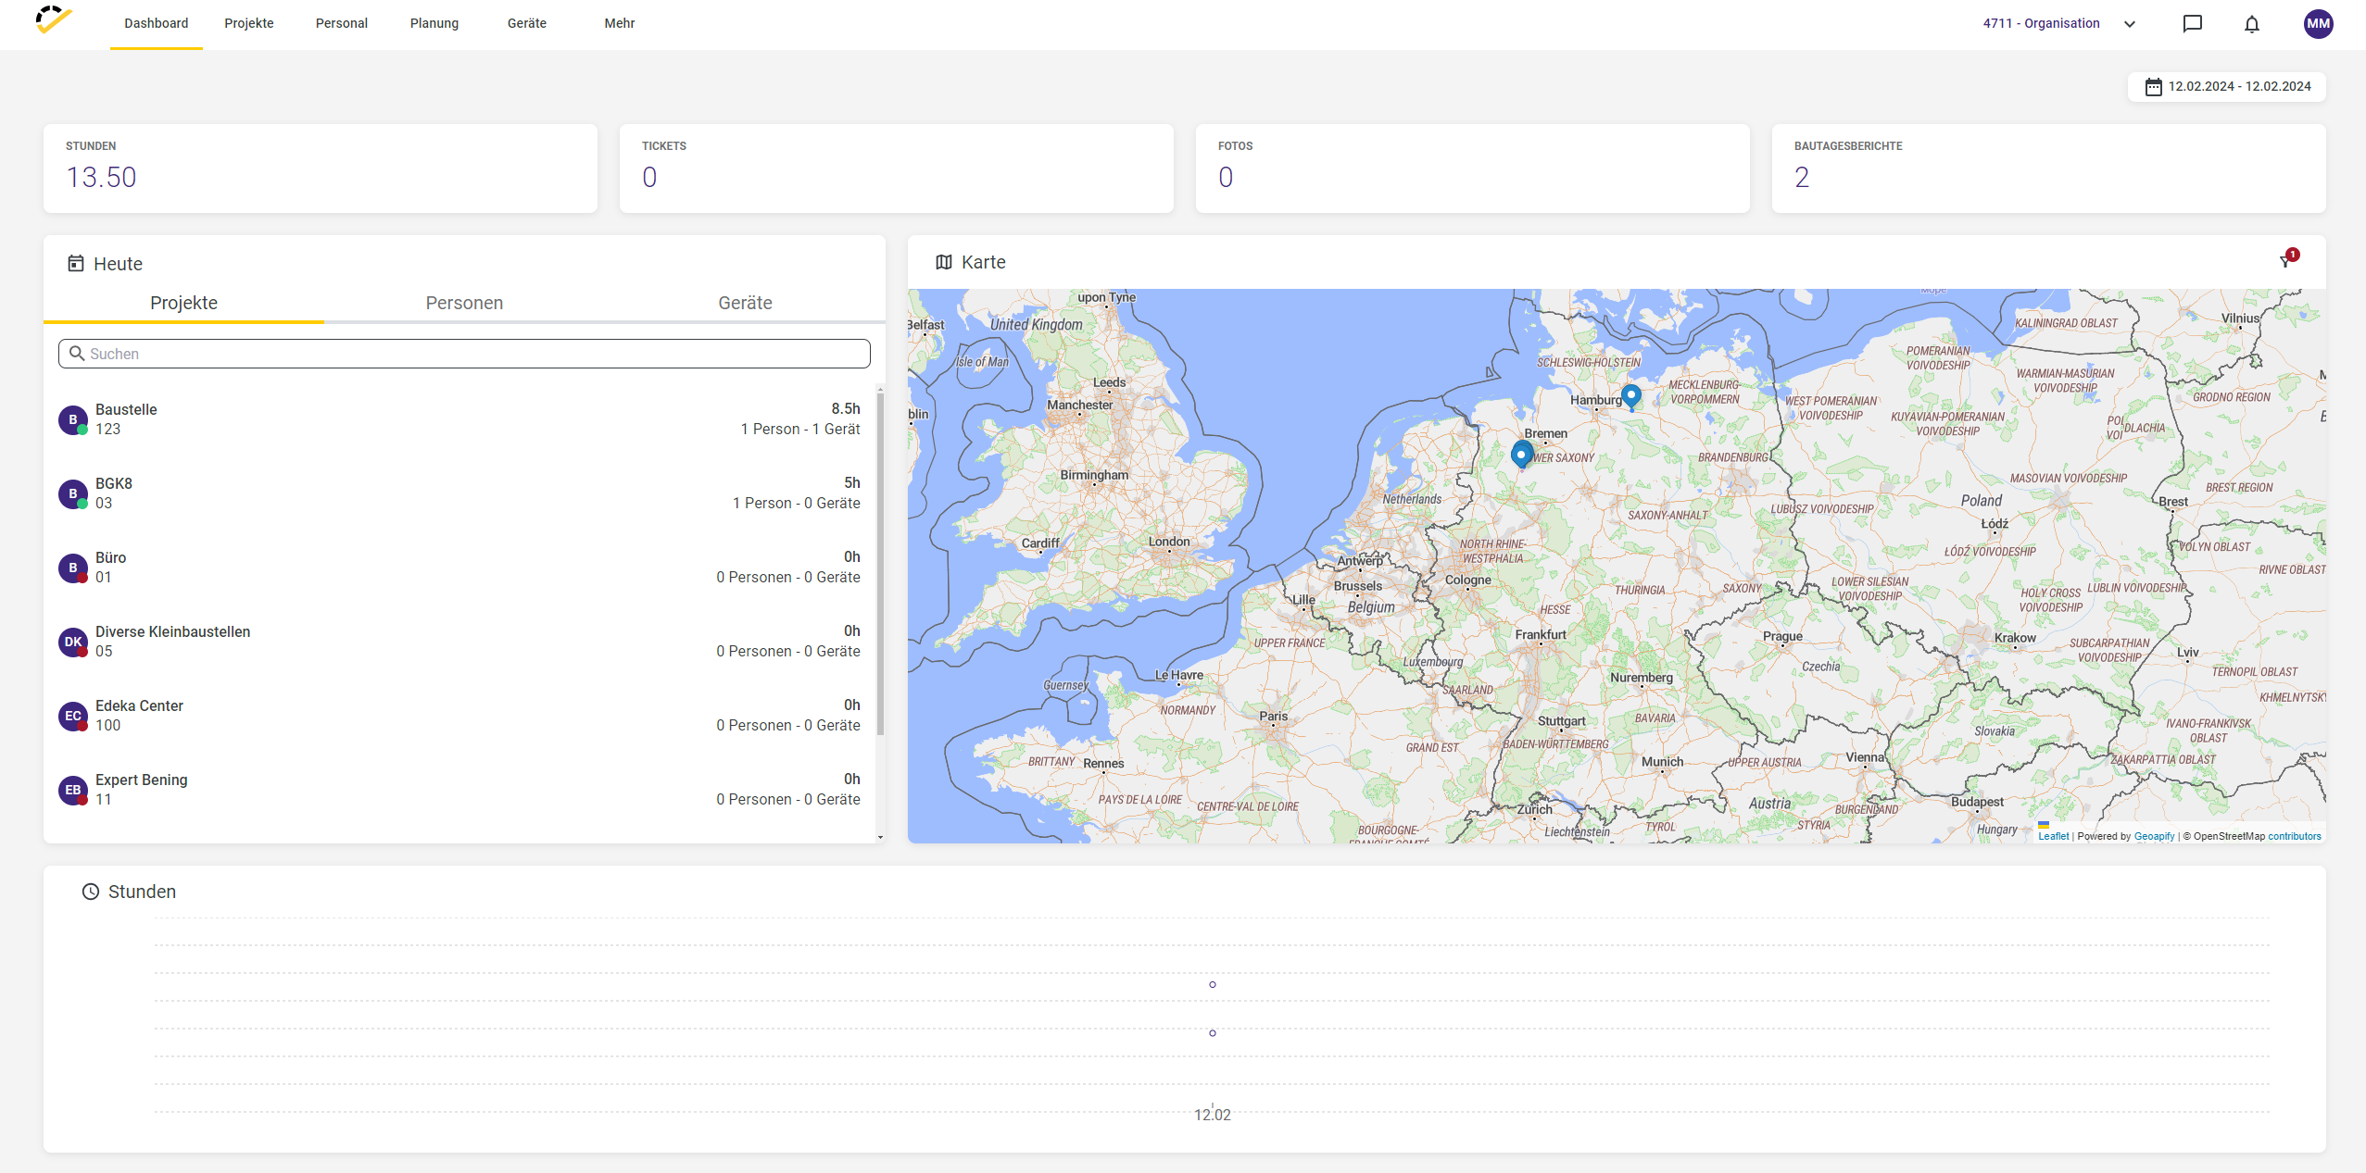Open the Bautagesberichte card
This screenshot has height=1173, width=2366.
[2049, 168]
